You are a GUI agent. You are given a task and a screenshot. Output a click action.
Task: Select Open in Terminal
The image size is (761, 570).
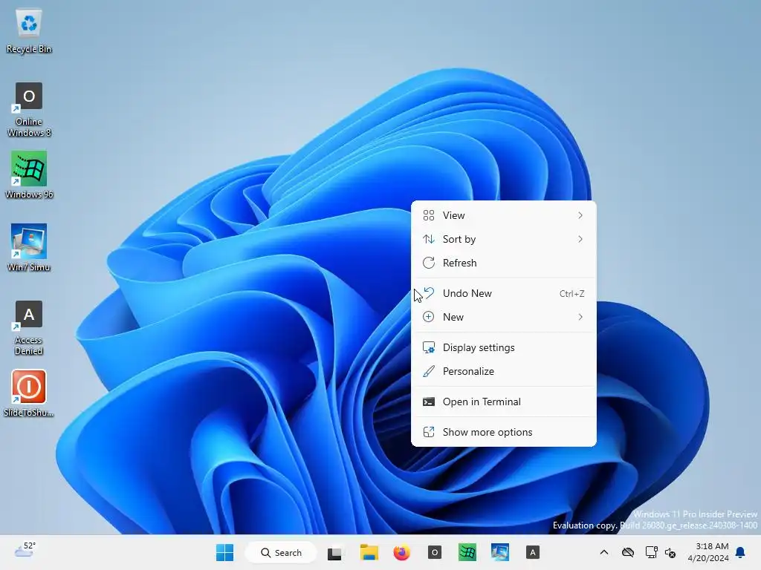tap(503, 402)
